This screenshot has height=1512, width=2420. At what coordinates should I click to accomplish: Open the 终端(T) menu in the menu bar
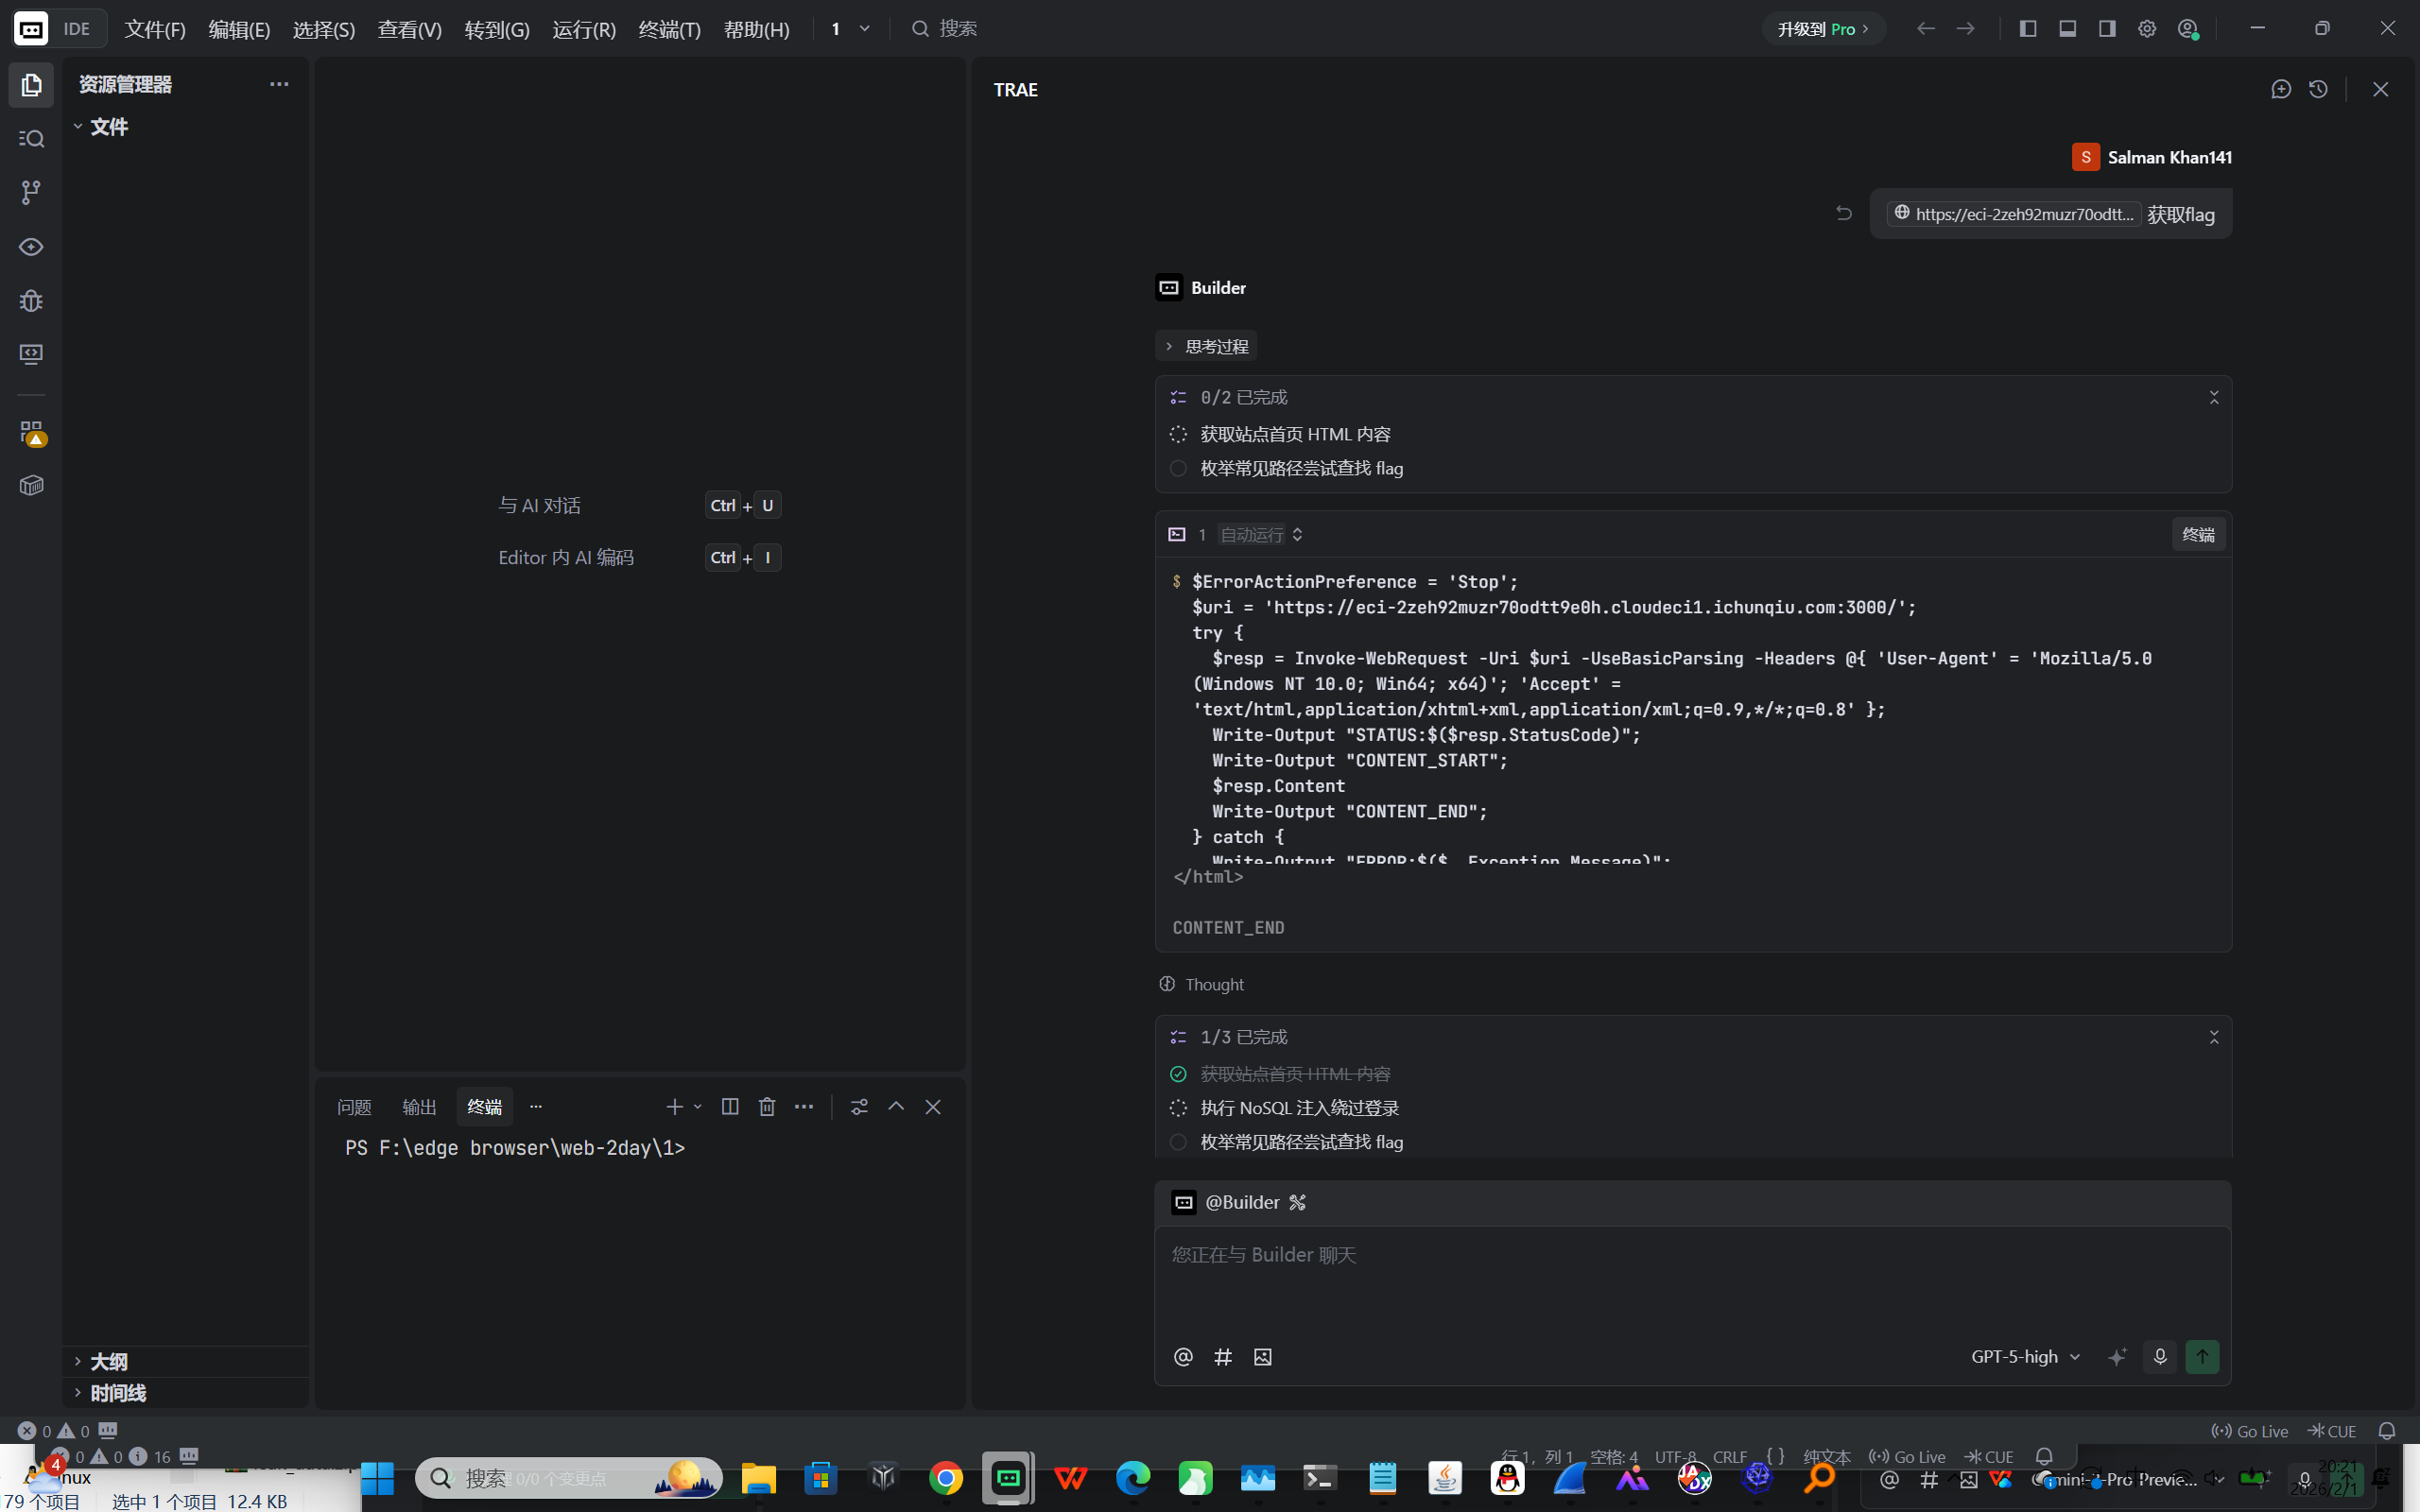coord(669,29)
